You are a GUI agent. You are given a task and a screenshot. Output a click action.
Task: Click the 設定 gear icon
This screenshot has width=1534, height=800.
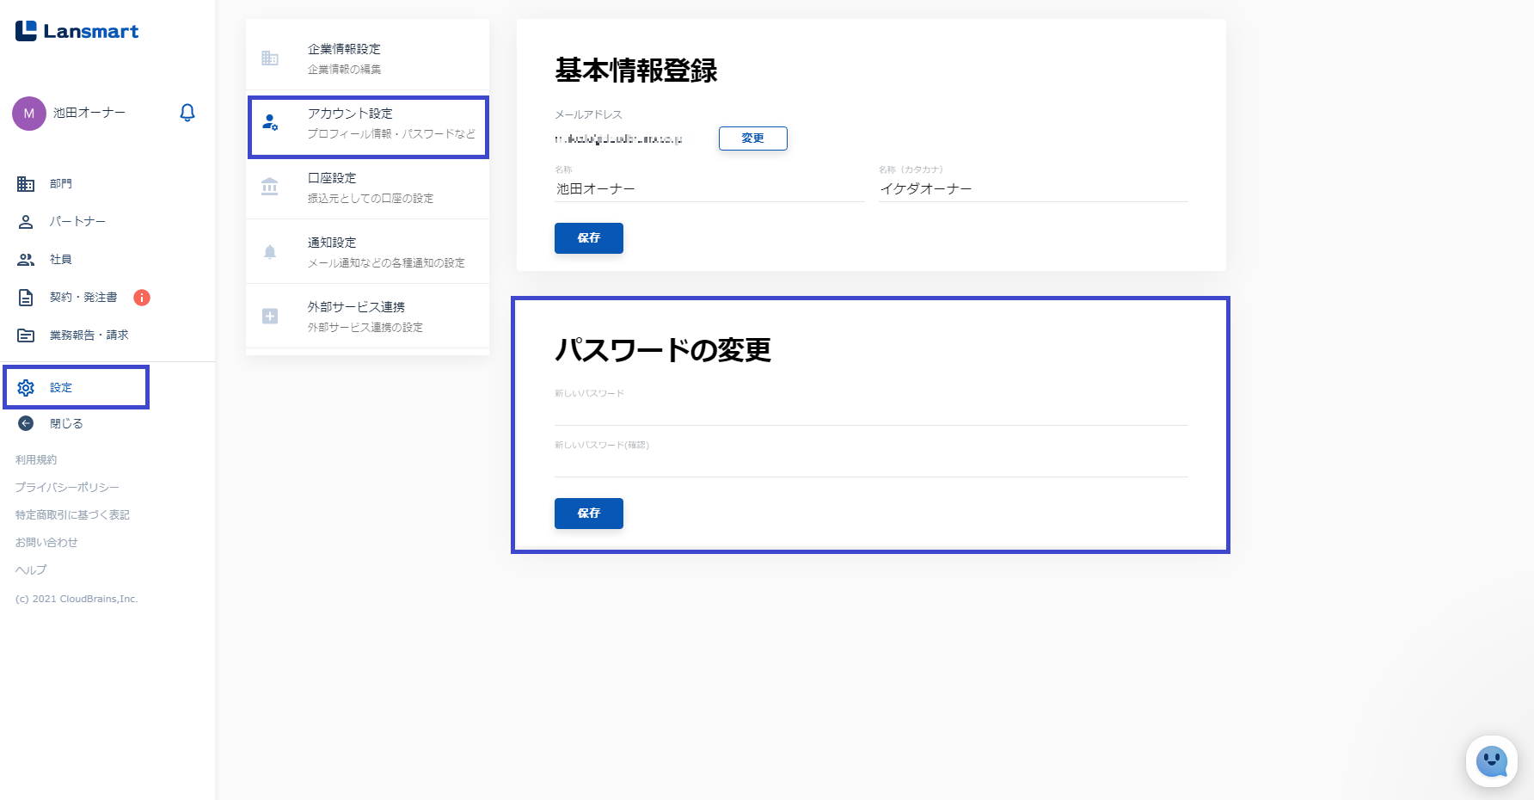[26, 388]
